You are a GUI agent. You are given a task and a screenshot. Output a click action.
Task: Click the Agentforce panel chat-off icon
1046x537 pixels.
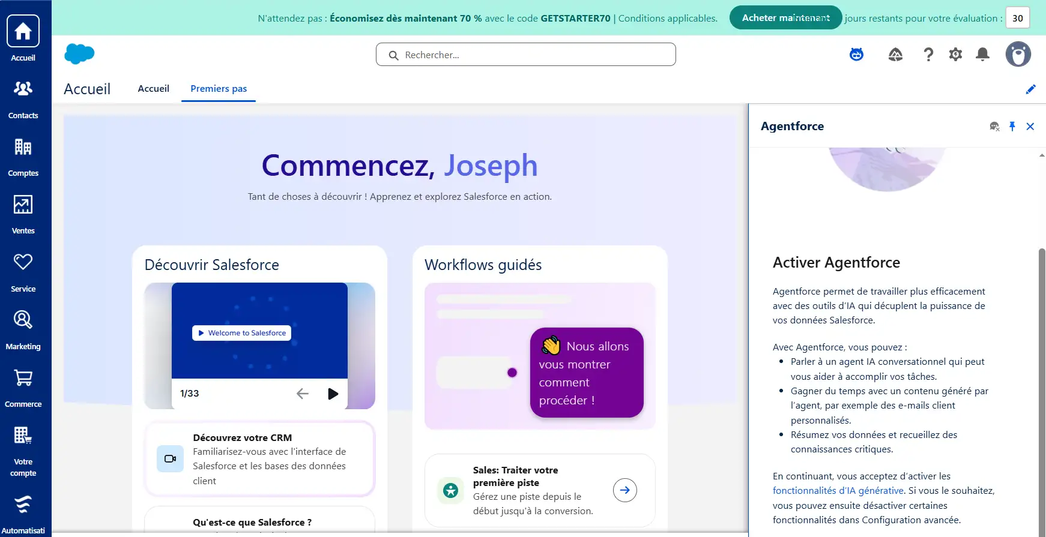[x=994, y=126]
